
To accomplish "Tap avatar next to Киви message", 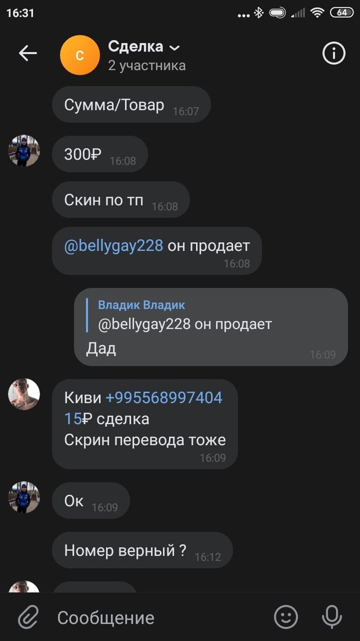I will pyautogui.click(x=24, y=394).
